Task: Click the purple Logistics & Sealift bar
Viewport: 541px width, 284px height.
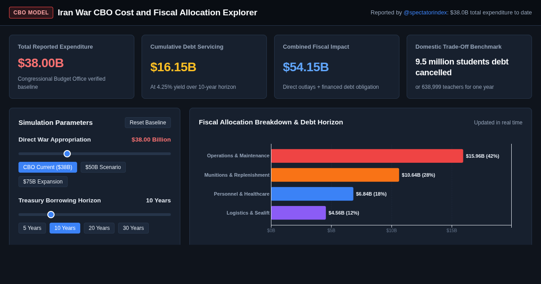Action: point(298,213)
